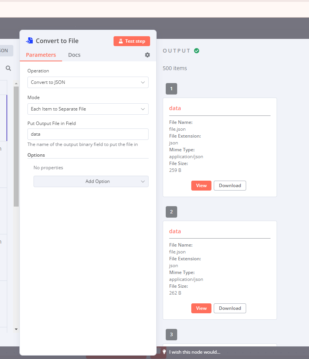View the second item's file.json

(x=201, y=308)
